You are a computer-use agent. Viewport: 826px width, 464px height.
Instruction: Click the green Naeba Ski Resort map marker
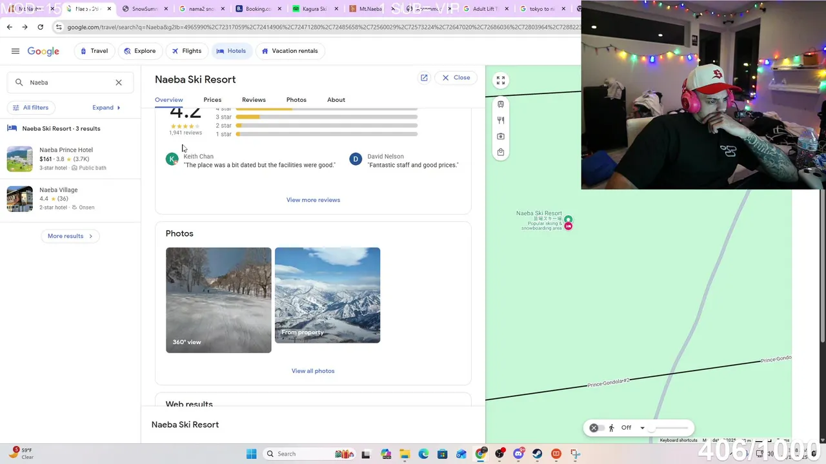[568, 220]
